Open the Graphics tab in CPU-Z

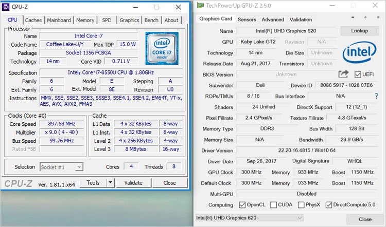click(x=129, y=20)
